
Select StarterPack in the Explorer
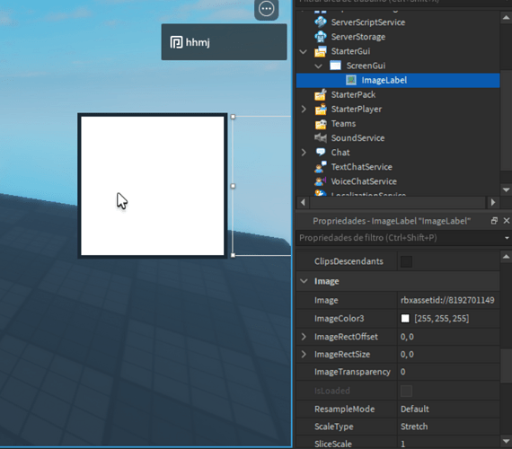point(353,94)
